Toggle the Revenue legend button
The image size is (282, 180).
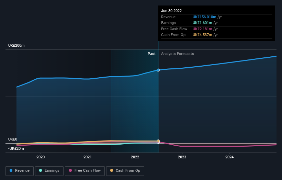[x=20, y=171]
